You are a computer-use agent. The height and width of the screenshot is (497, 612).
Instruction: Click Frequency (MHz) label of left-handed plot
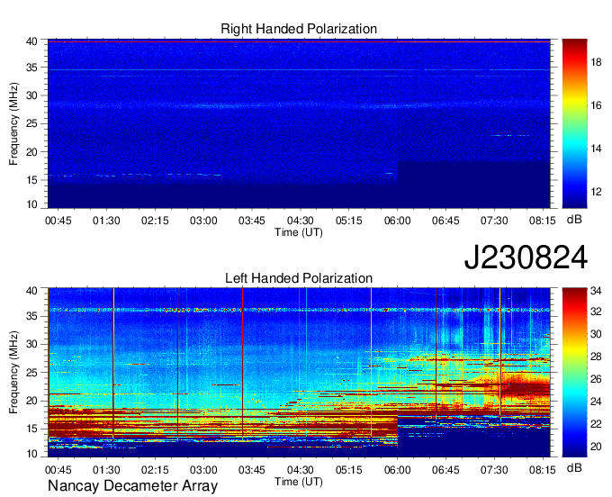13,373
